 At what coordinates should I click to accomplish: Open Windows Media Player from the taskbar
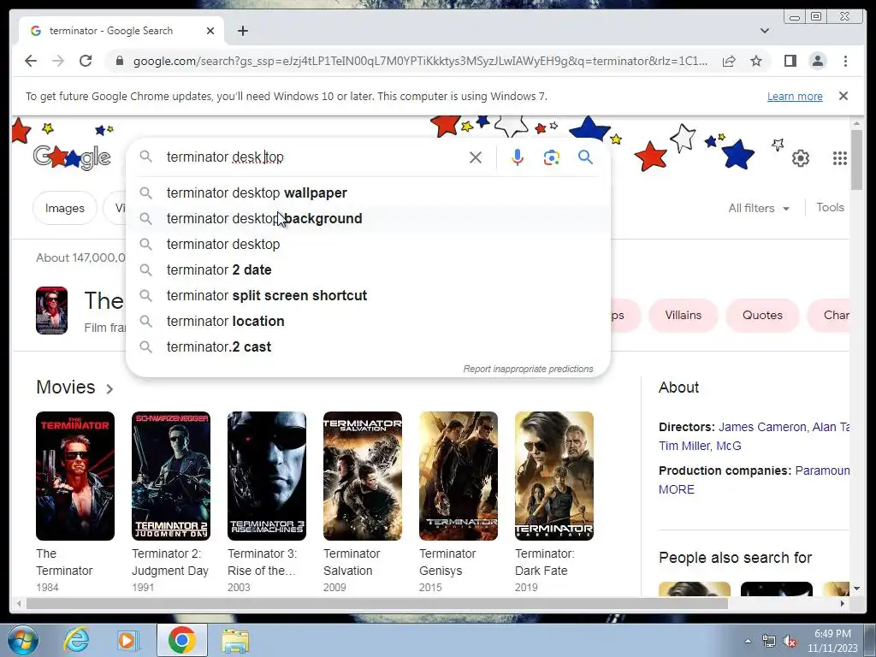coord(127,640)
